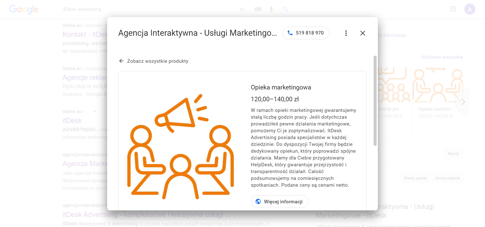Click the magnifier search icon
Viewport: 485px width, 227px height.
(285, 9)
